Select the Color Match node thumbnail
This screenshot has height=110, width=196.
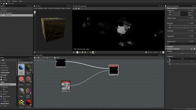click(x=28, y=91)
